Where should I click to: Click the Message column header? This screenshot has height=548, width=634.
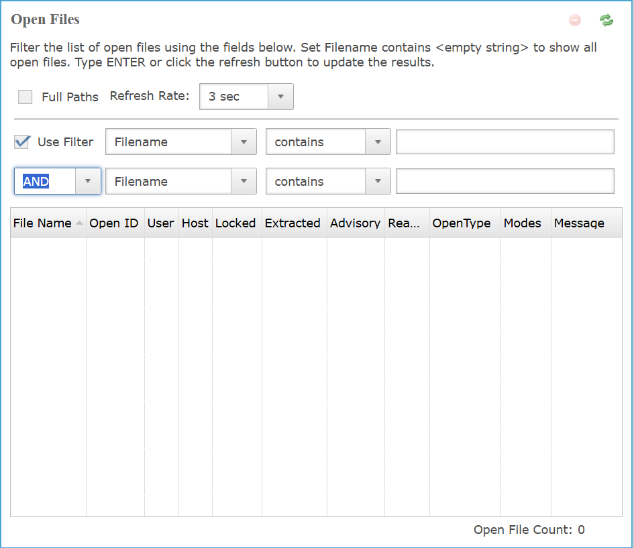579,223
